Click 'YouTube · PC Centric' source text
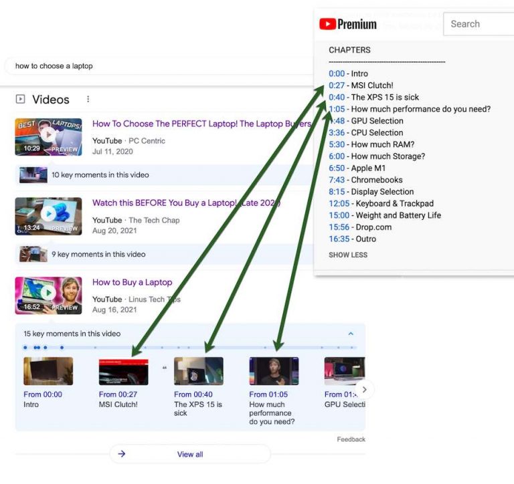Image resolution: width=514 pixels, height=484 pixels. click(x=128, y=141)
